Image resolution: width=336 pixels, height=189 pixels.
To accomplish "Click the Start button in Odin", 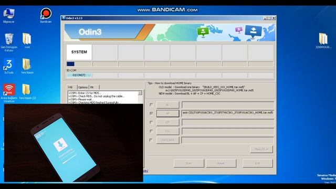I will [x=188, y=163].
